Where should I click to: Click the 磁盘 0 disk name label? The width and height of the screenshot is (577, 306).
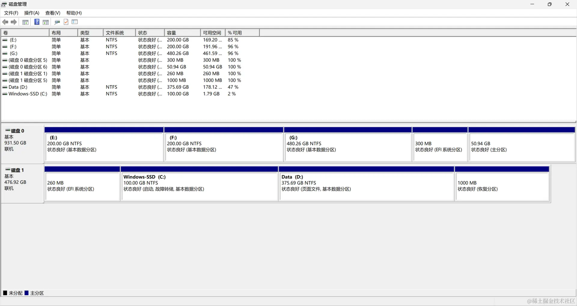point(17,131)
